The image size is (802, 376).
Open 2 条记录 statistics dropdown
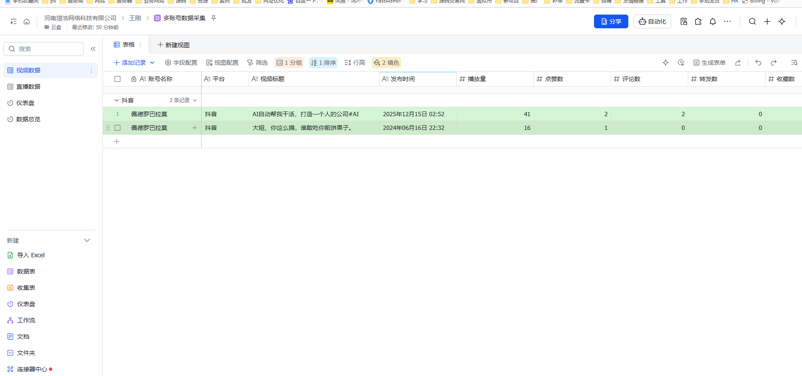[x=183, y=100]
